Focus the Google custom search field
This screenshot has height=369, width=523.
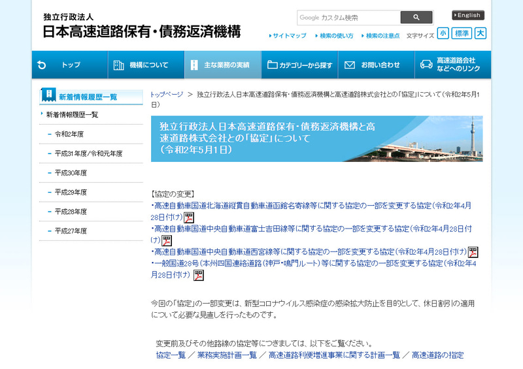pos(348,18)
